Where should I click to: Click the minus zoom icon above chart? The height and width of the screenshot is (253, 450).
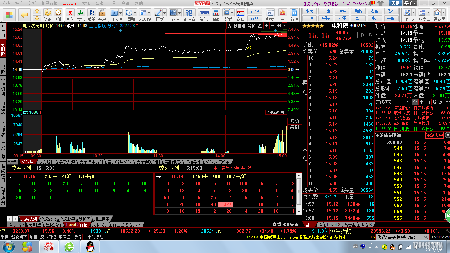(272, 26)
